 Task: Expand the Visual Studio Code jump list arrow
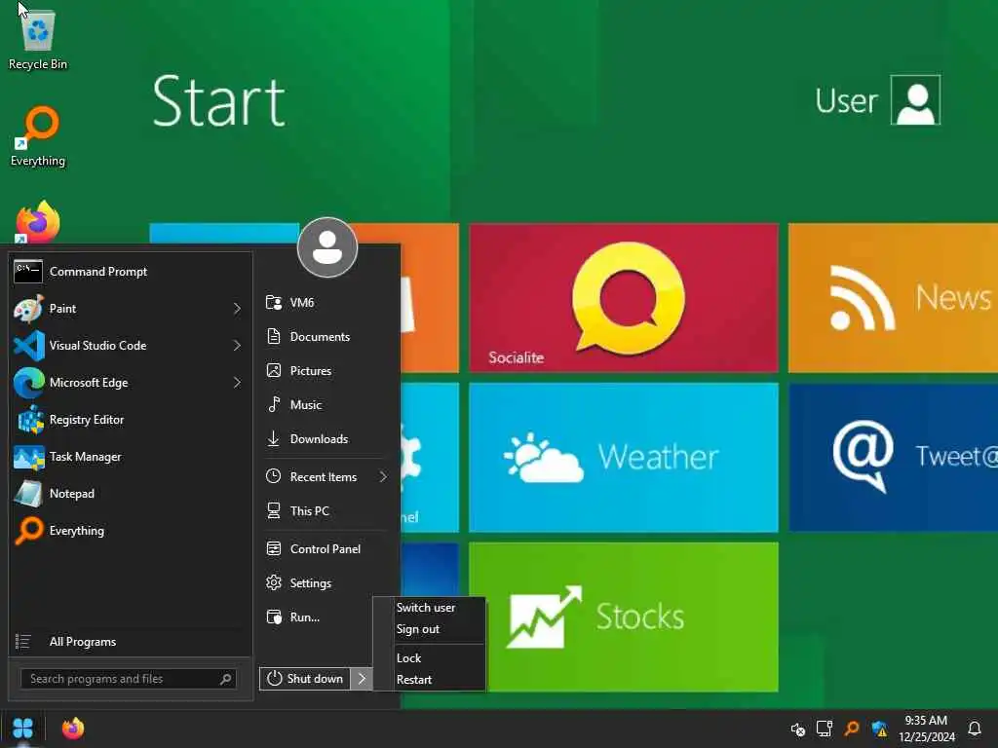pyautogui.click(x=238, y=346)
